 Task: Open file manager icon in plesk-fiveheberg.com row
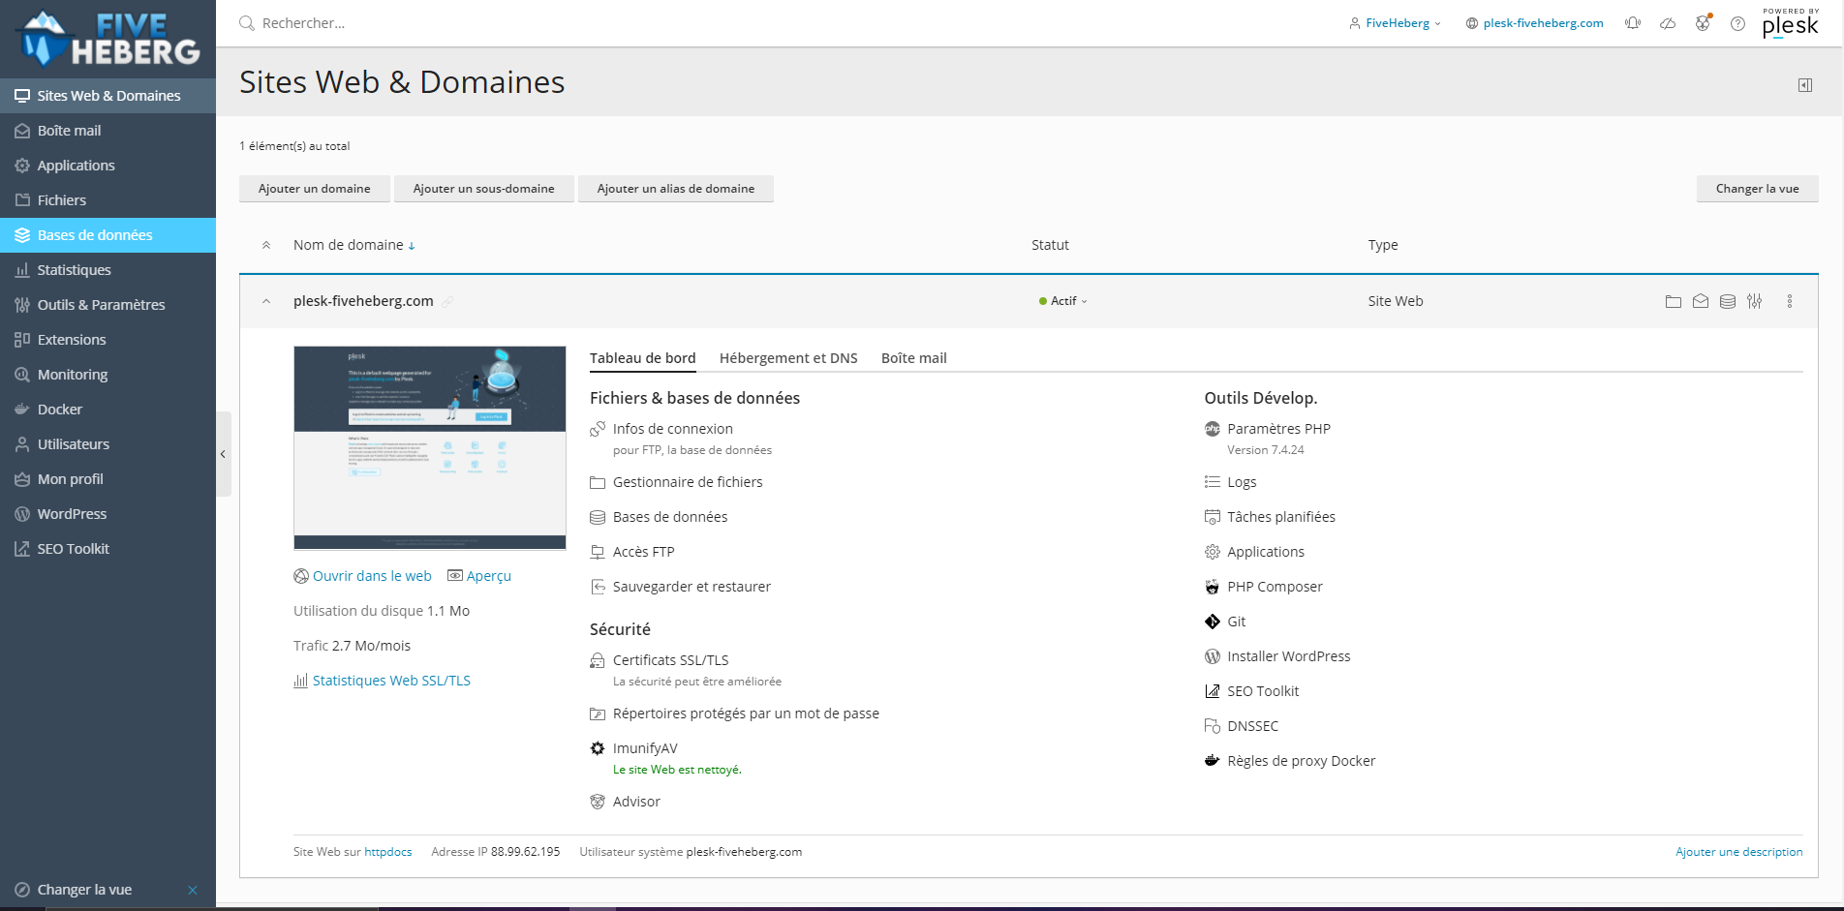point(1673,301)
